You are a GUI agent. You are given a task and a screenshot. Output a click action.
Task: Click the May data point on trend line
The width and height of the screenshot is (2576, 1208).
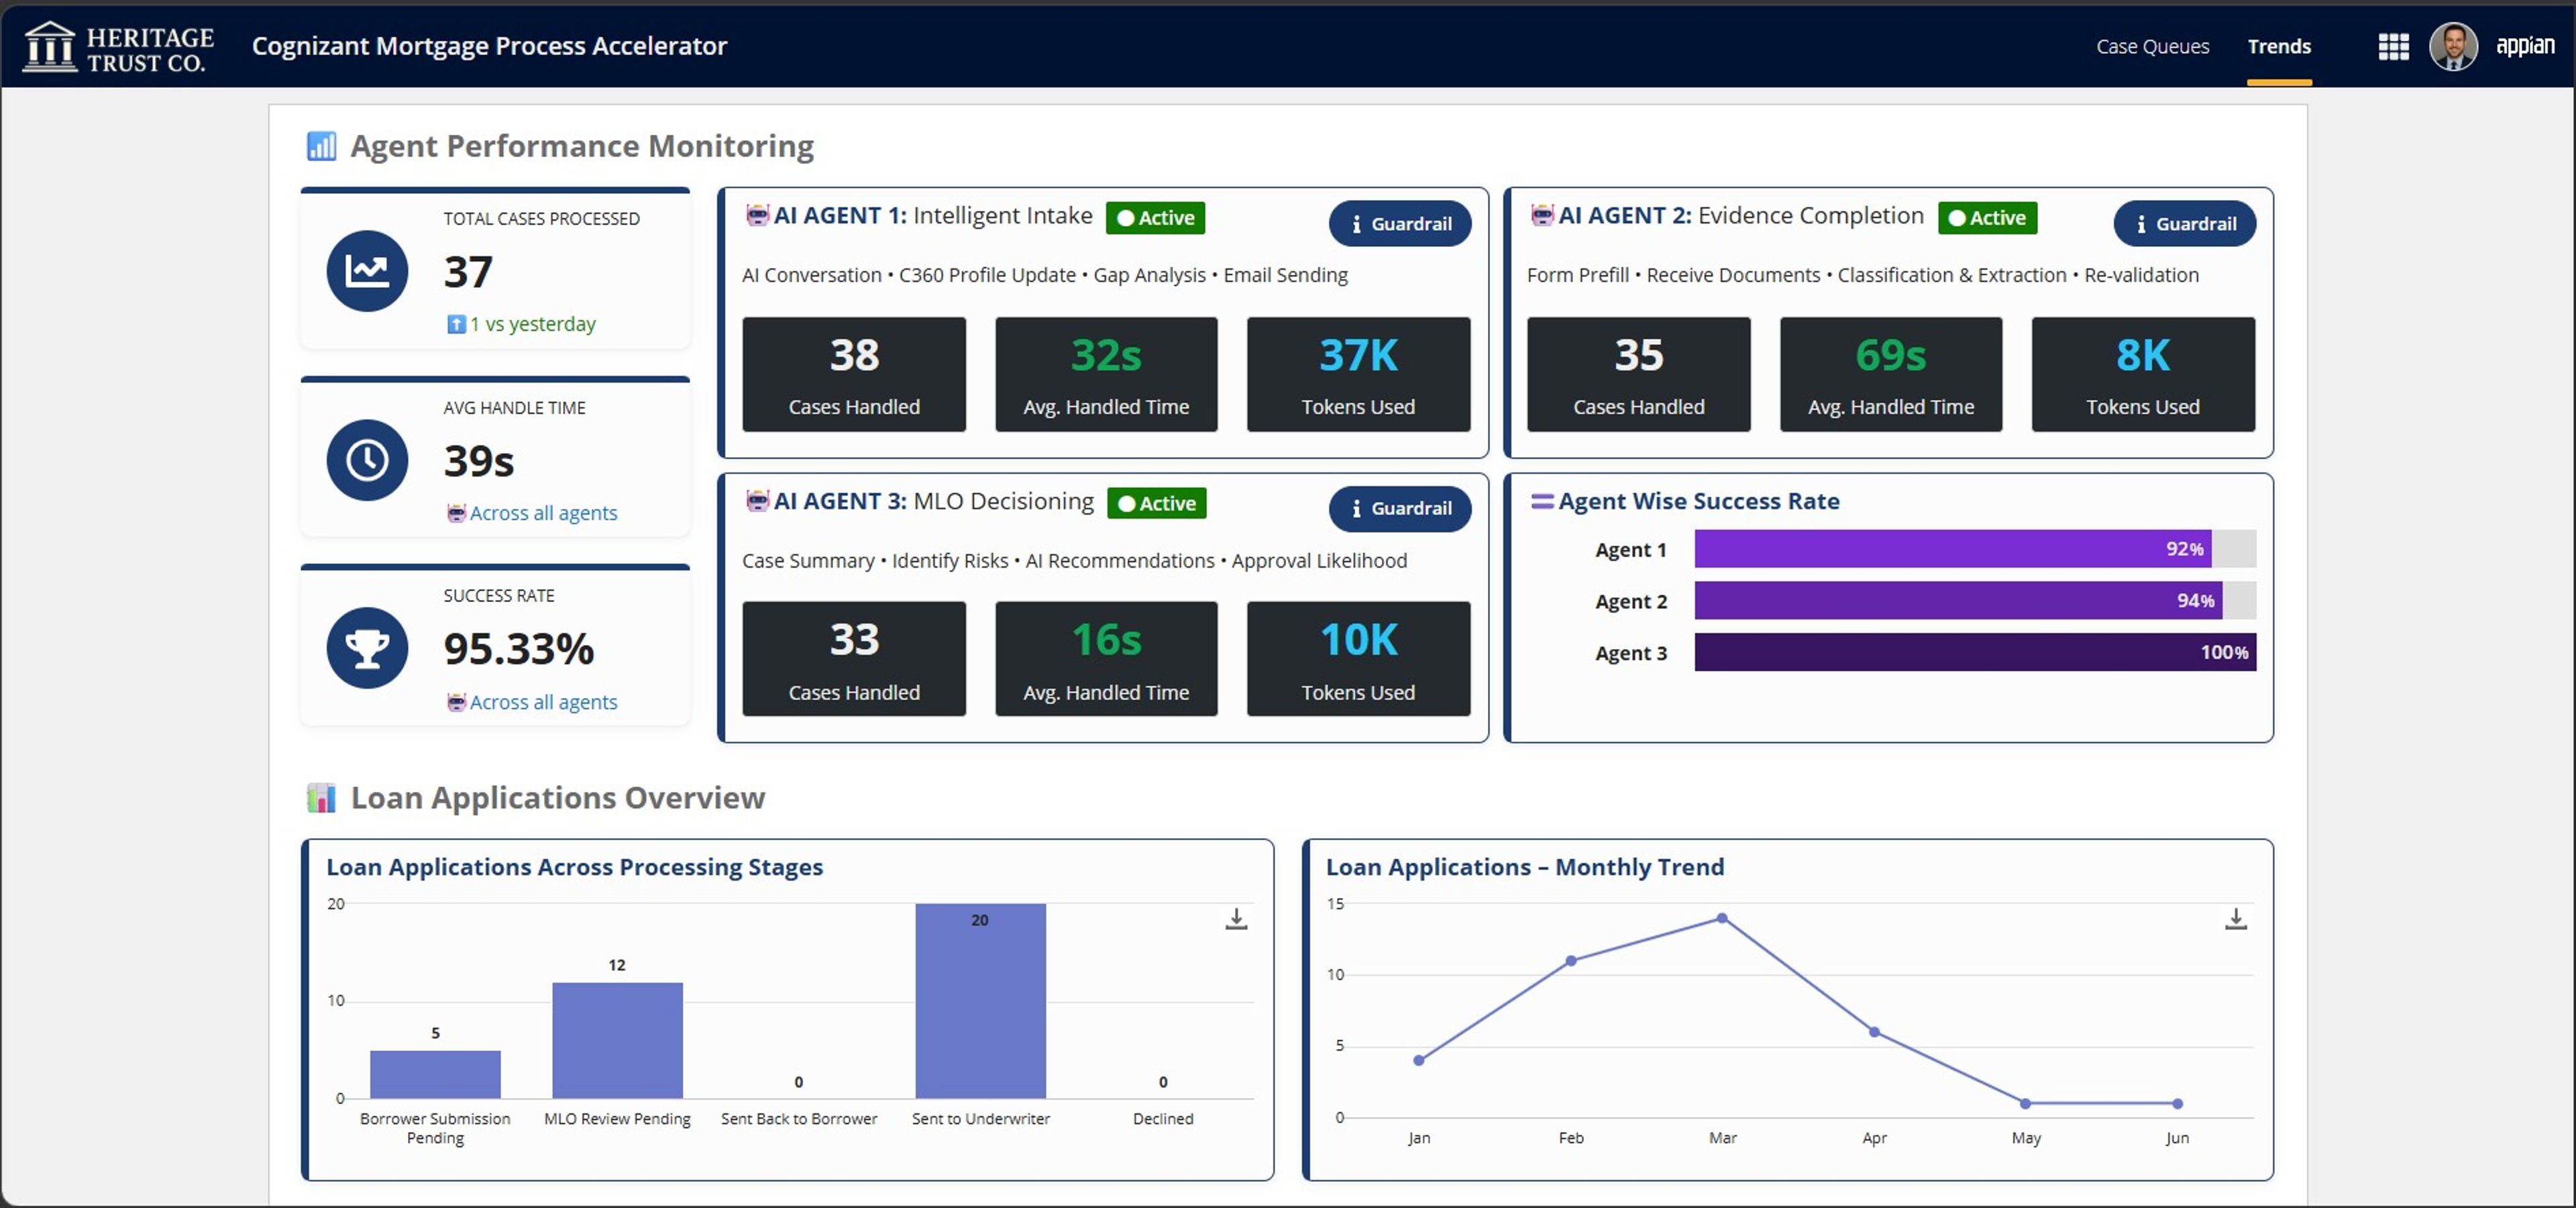point(2025,1104)
